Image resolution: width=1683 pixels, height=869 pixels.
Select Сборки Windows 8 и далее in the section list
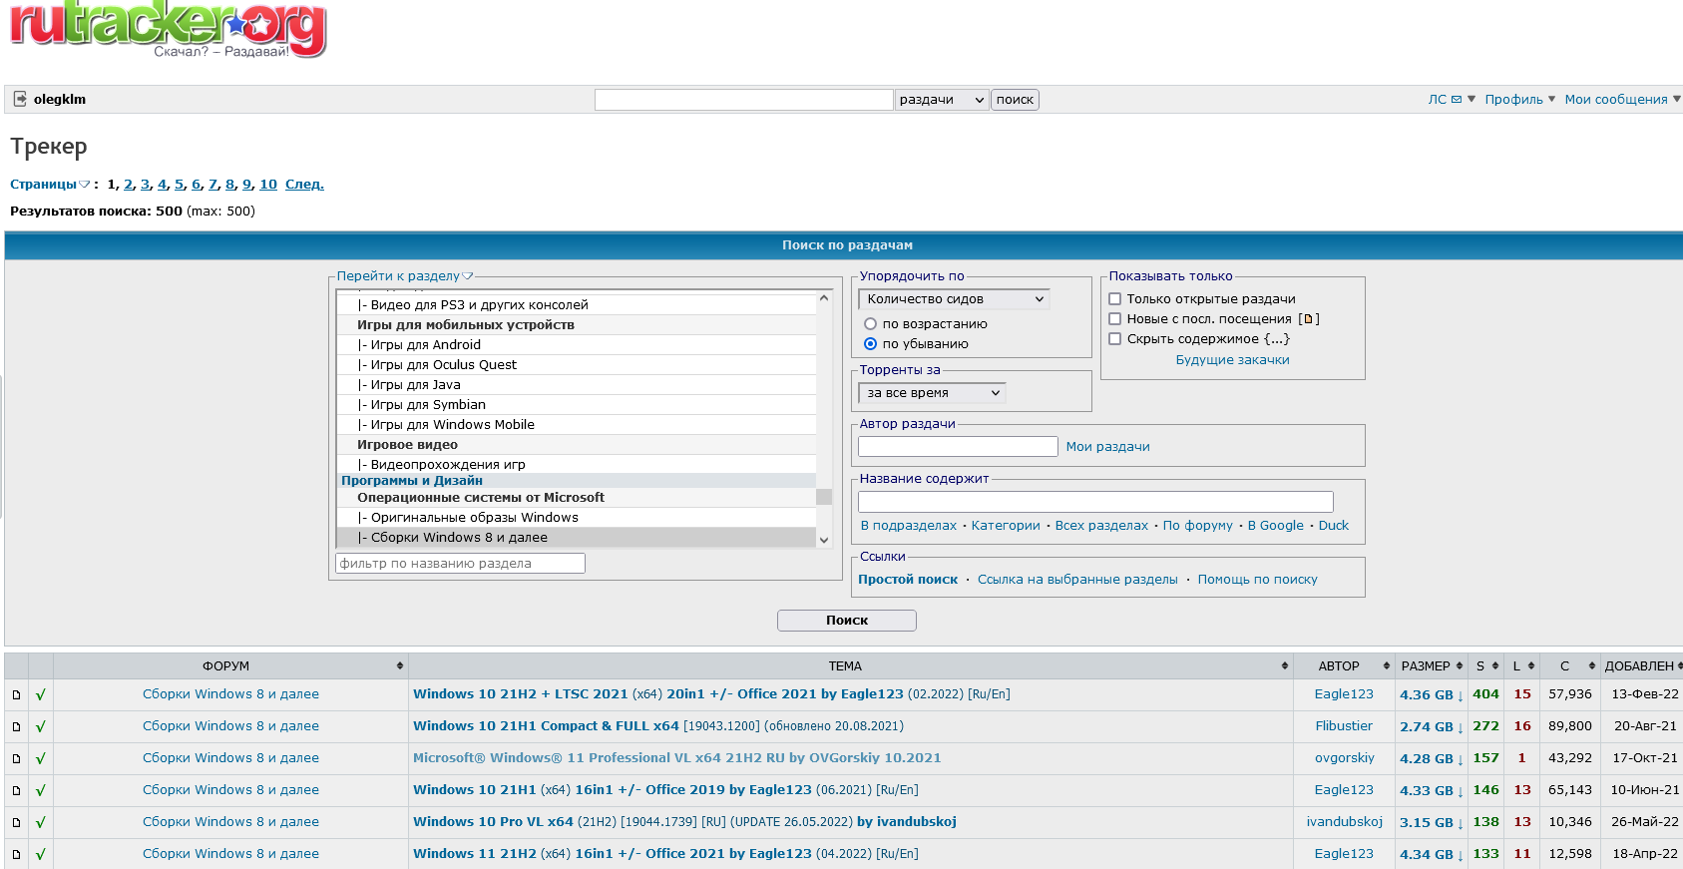577,538
